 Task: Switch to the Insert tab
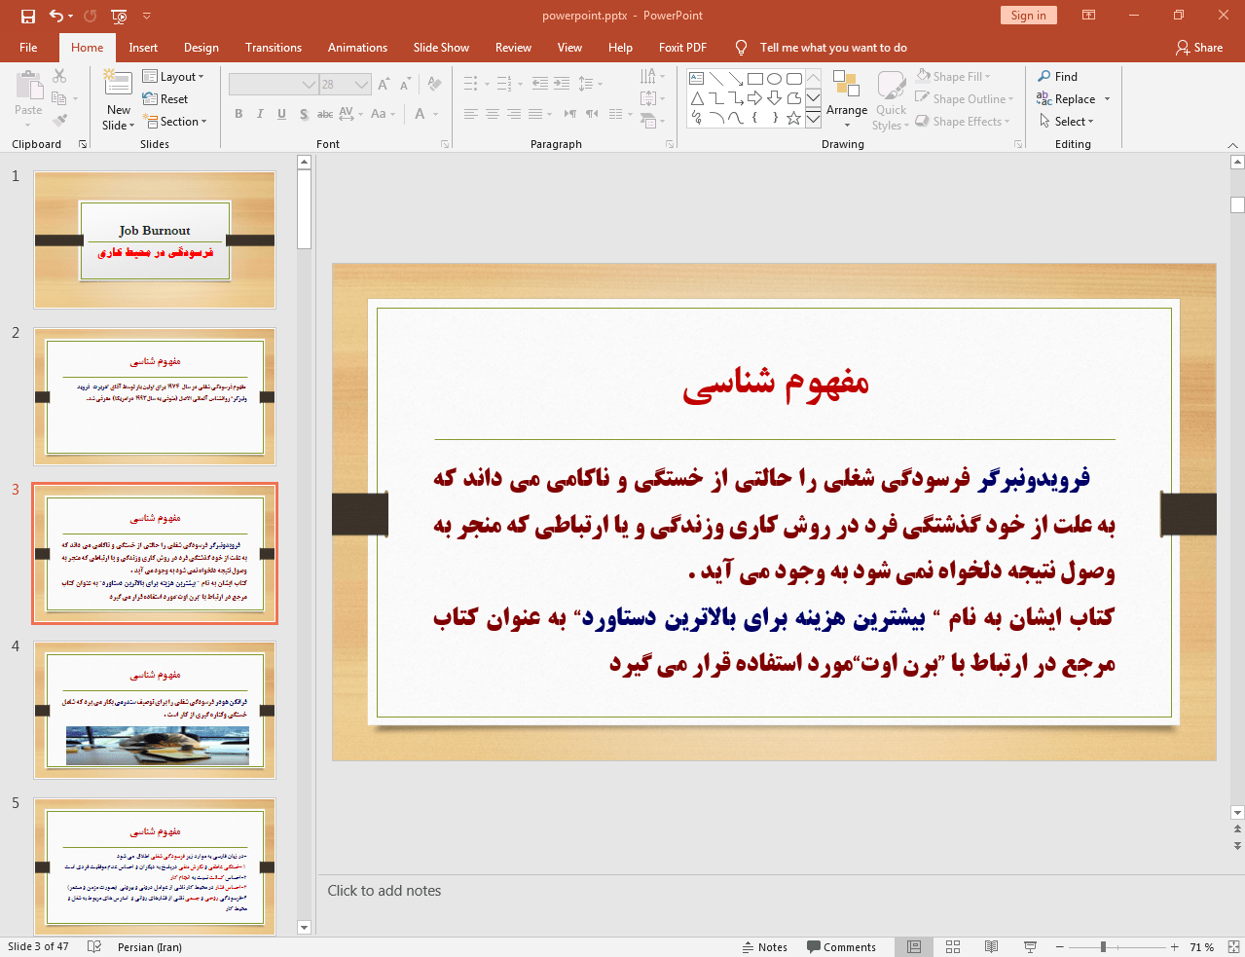pos(143,48)
